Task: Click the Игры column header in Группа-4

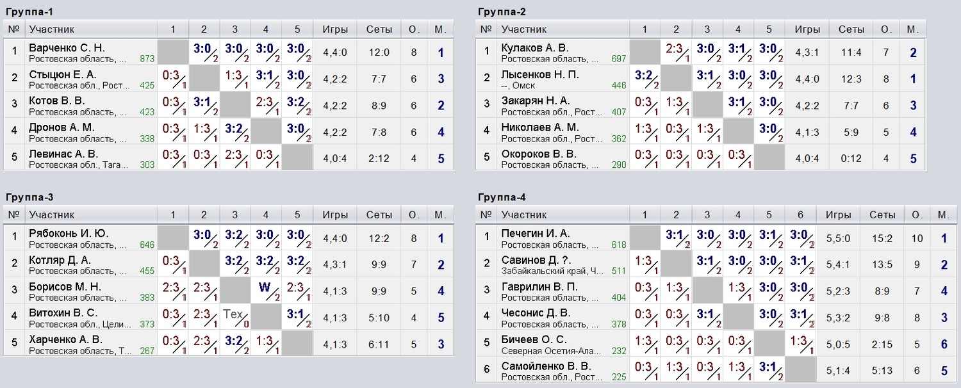Action: [838, 214]
